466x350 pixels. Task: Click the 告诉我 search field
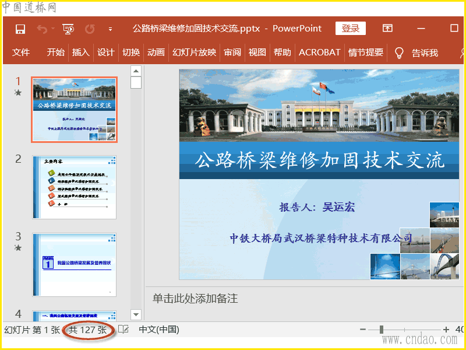[x=425, y=53]
